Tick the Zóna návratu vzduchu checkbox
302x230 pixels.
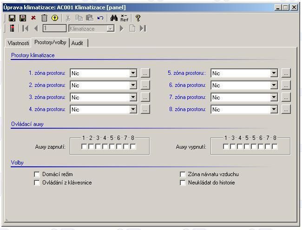point(183,174)
